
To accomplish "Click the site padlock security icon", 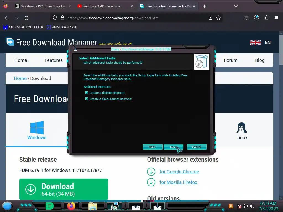I will click(62, 18).
